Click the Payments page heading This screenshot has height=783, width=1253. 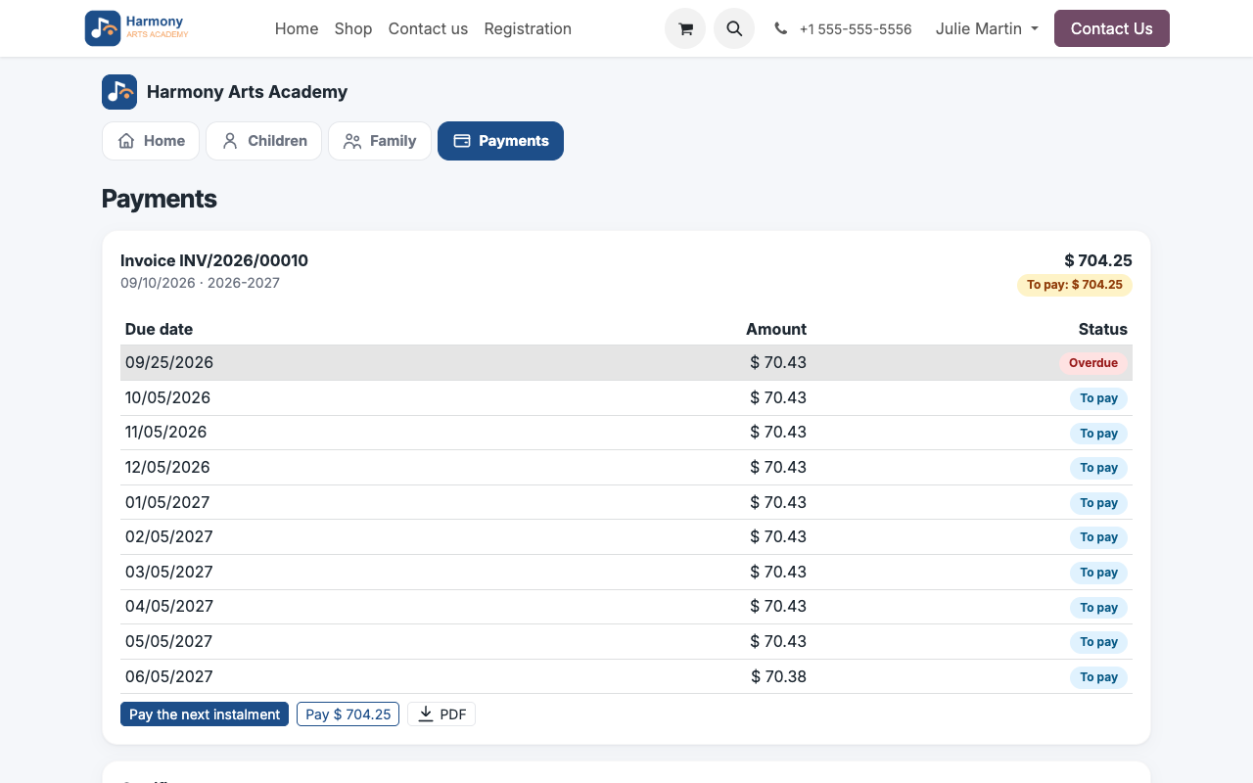(x=160, y=199)
